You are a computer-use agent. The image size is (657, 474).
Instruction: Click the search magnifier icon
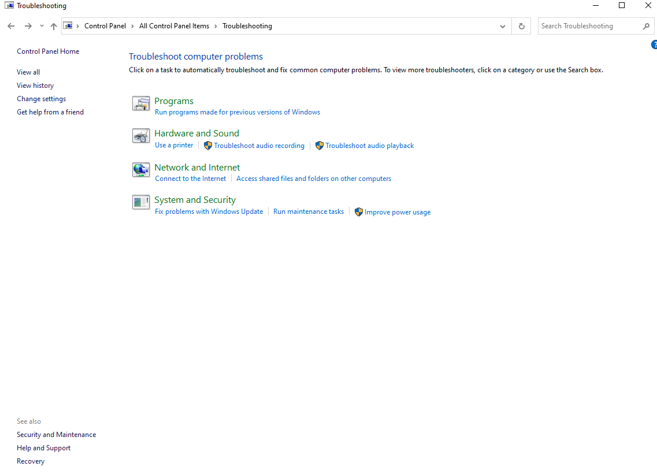646,26
